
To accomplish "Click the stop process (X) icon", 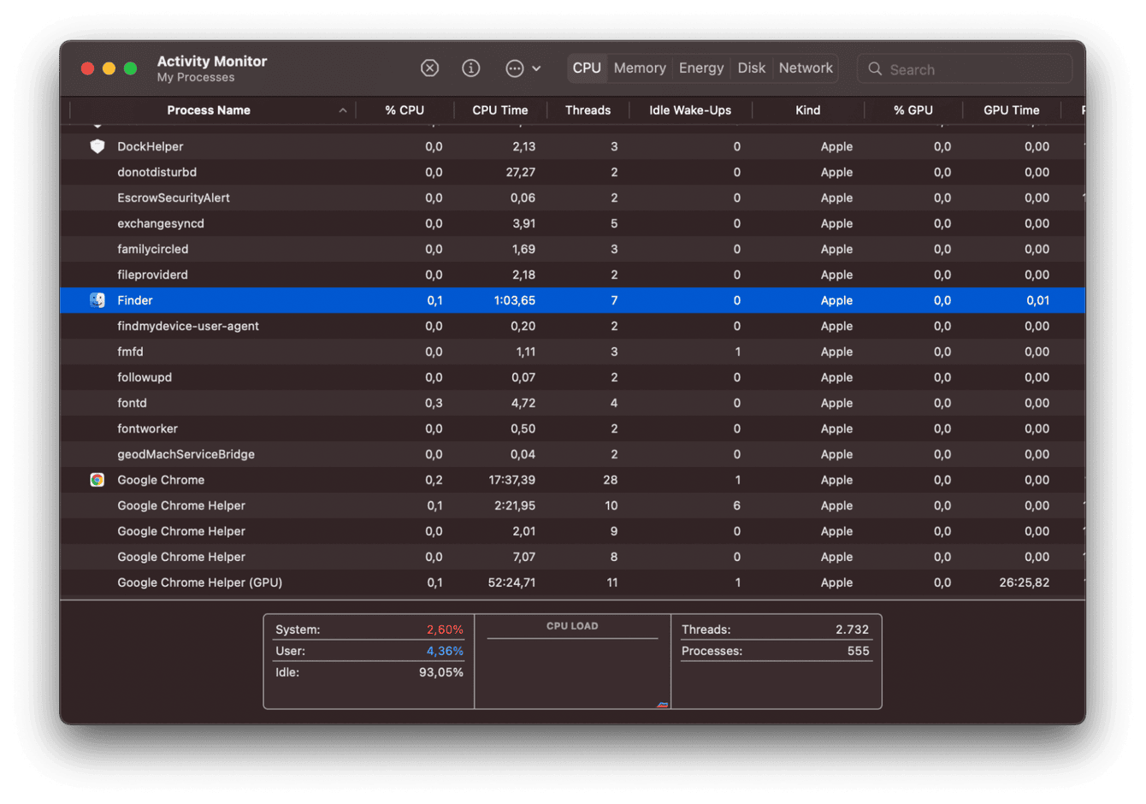I will (429, 68).
